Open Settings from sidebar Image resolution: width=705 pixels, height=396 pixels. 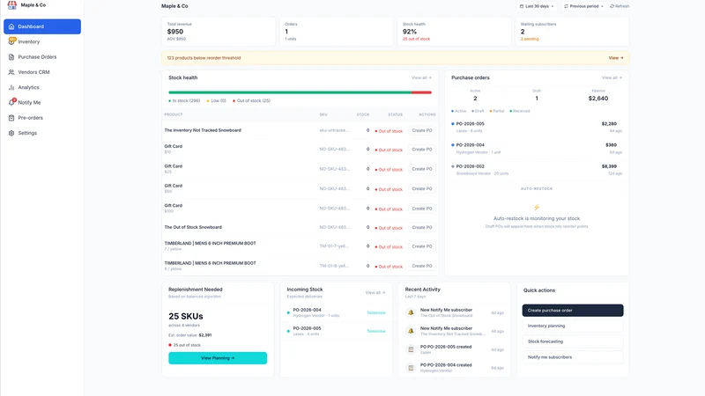coord(42,133)
